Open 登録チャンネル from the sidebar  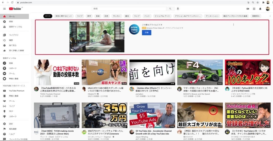click(x=15, y=27)
